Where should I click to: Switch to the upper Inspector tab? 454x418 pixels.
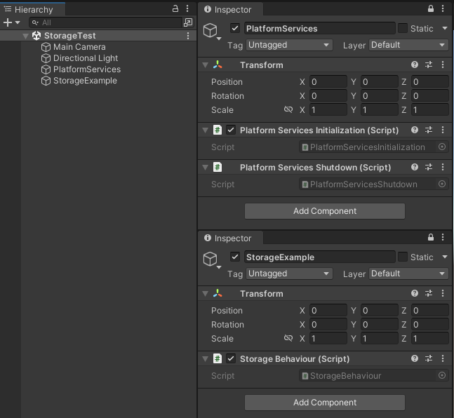click(231, 10)
